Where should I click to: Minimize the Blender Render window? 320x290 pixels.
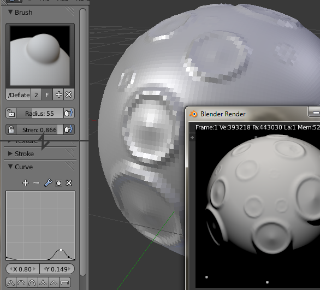315,113
